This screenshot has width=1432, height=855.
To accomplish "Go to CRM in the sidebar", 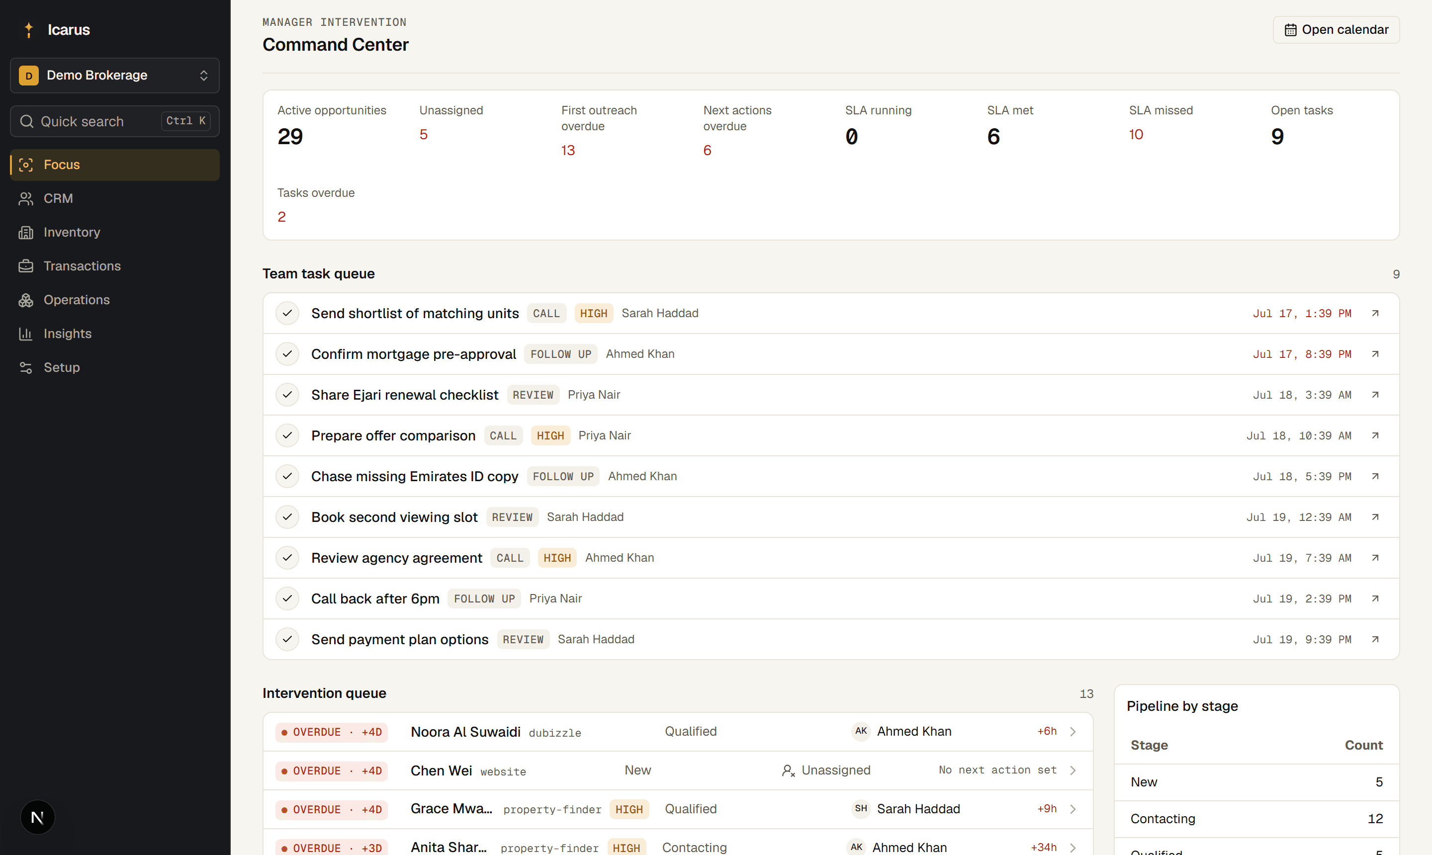I will coord(115,198).
